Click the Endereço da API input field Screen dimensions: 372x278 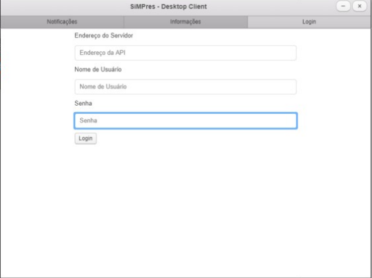pos(186,53)
